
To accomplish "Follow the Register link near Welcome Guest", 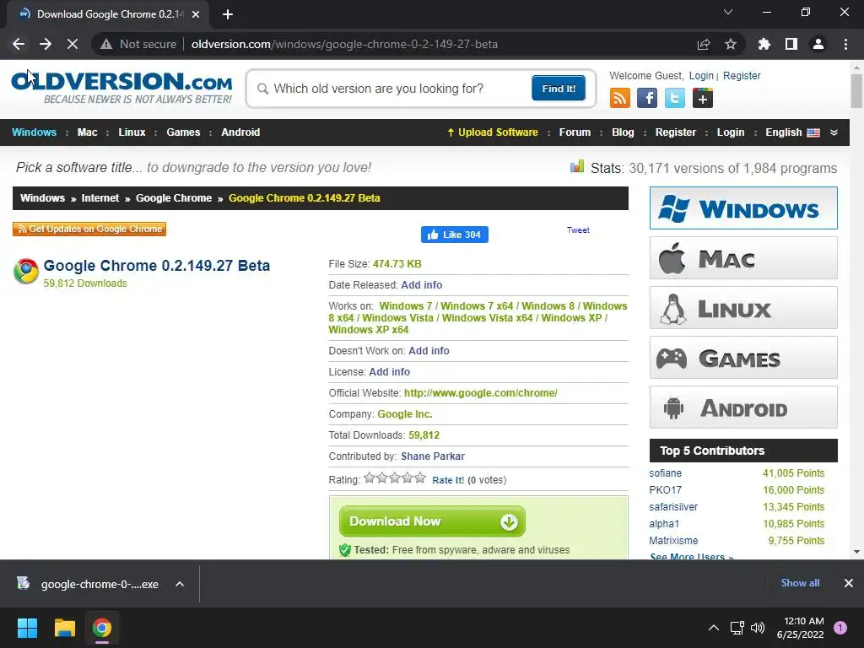I will click(742, 75).
